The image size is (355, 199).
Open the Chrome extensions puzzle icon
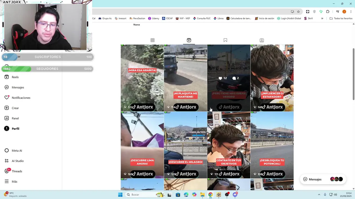pos(328,12)
